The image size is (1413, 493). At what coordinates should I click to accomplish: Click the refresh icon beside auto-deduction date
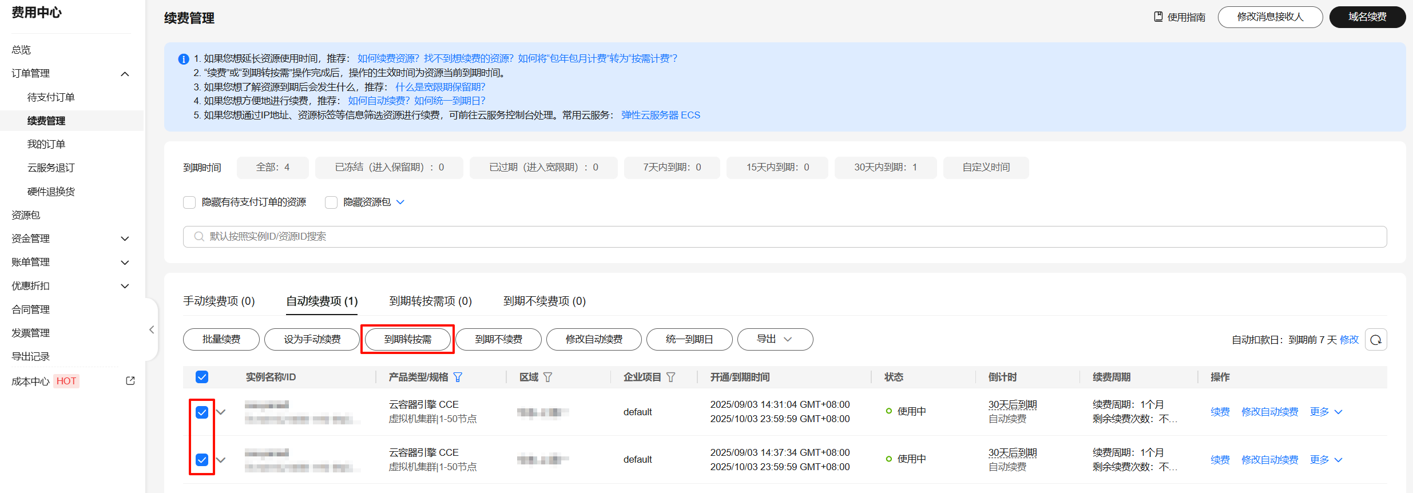pos(1376,340)
